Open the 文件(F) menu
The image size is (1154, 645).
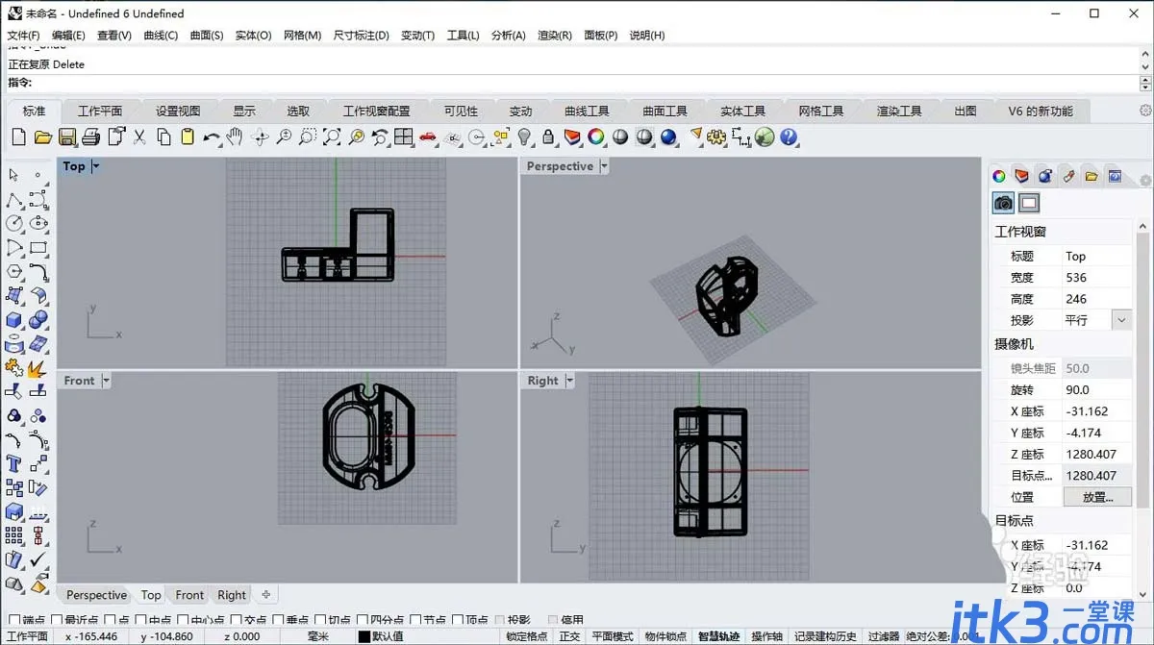click(23, 35)
